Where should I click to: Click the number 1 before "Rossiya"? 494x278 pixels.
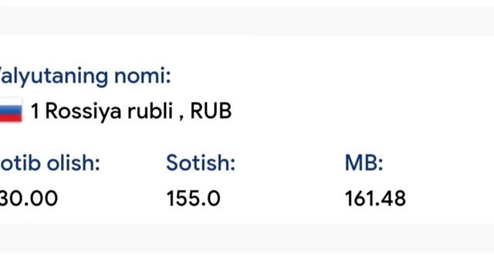point(35,111)
